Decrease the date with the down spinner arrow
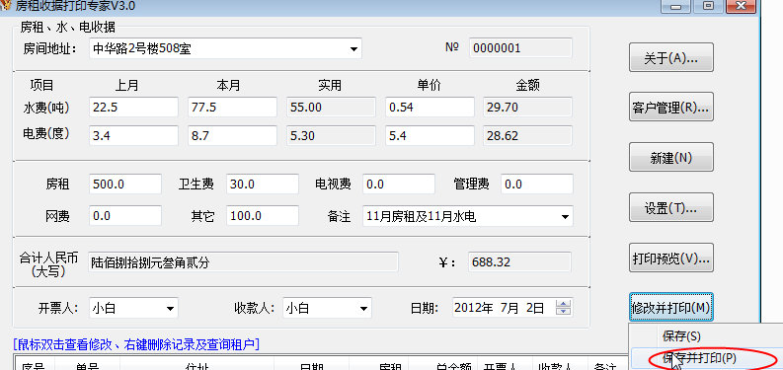Image resolution: width=783 pixels, height=370 pixels. pos(564,312)
